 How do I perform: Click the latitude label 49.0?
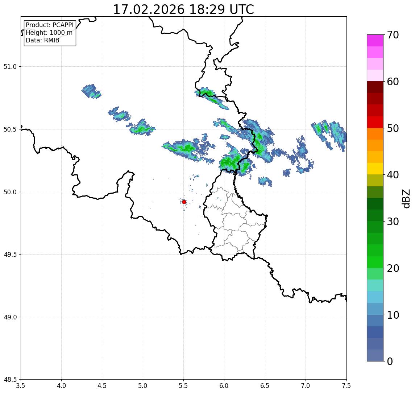click(x=10, y=317)
